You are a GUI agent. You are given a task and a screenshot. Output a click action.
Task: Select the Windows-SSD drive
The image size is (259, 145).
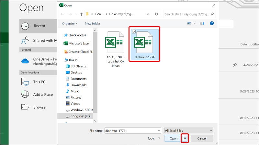pos(79,110)
